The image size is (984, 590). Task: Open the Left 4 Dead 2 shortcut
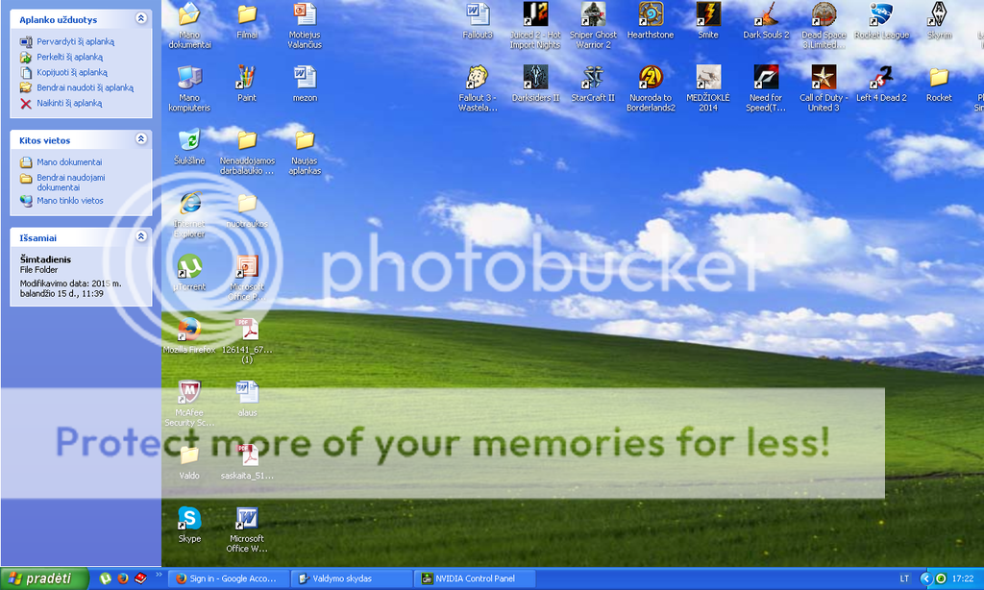[881, 78]
